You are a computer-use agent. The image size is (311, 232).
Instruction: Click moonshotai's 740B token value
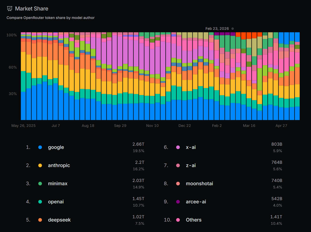277,180
